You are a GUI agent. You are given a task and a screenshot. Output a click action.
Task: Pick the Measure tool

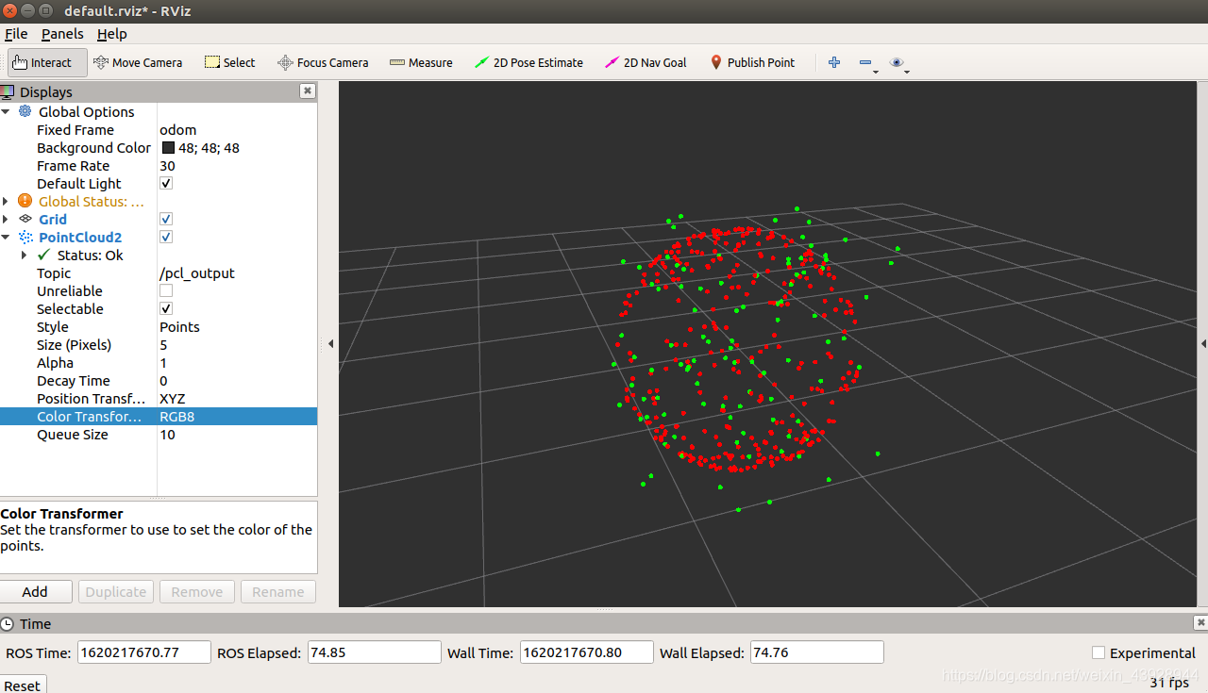coord(421,62)
